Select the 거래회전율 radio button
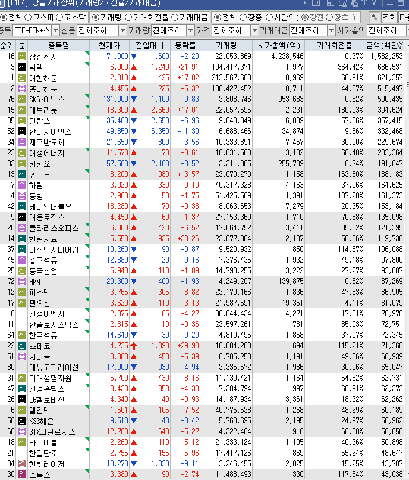The height and width of the screenshot is (480, 409). click(x=128, y=17)
